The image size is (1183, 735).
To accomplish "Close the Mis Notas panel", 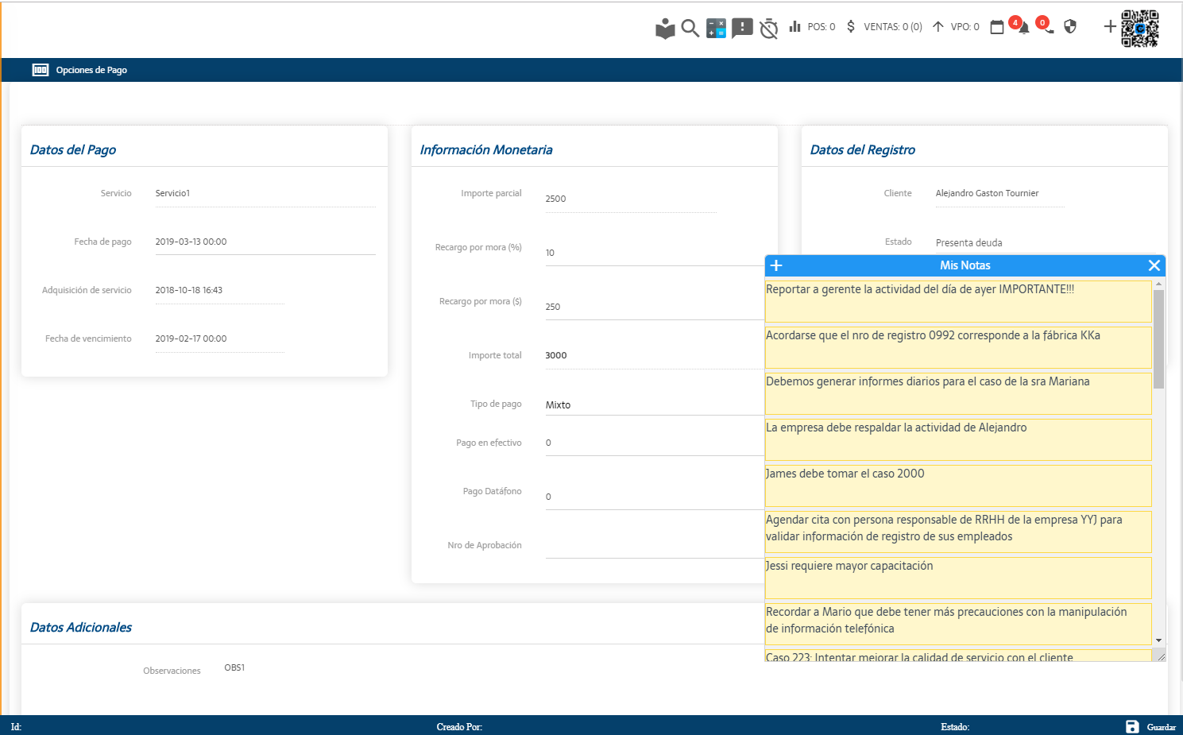I will point(1154,265).
